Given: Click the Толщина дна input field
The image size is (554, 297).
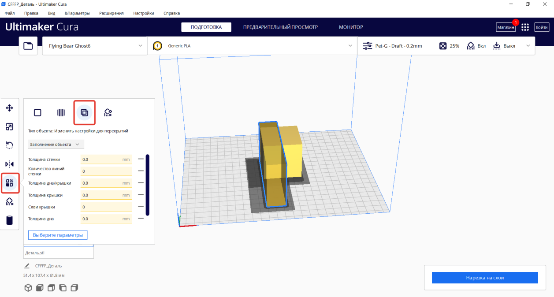Looking at the screenshot, I should 106,219.
